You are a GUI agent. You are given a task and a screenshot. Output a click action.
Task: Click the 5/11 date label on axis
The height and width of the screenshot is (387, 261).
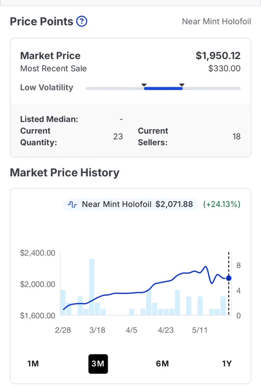point(200,330)
